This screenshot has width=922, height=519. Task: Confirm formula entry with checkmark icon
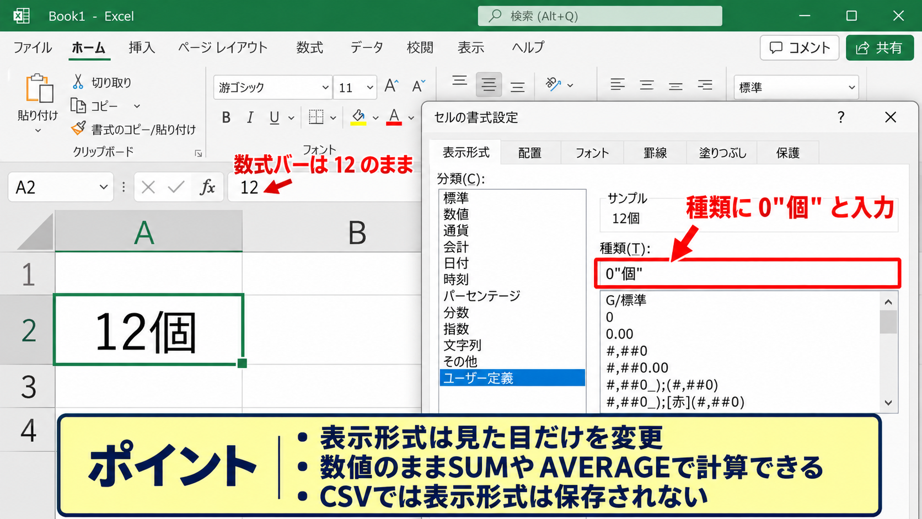point(176,188)
